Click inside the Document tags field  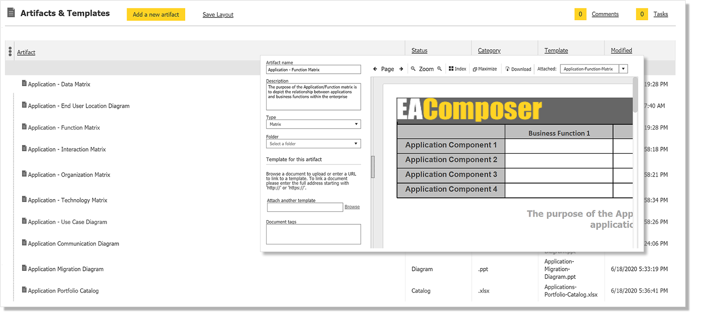(x=313, y=234)
